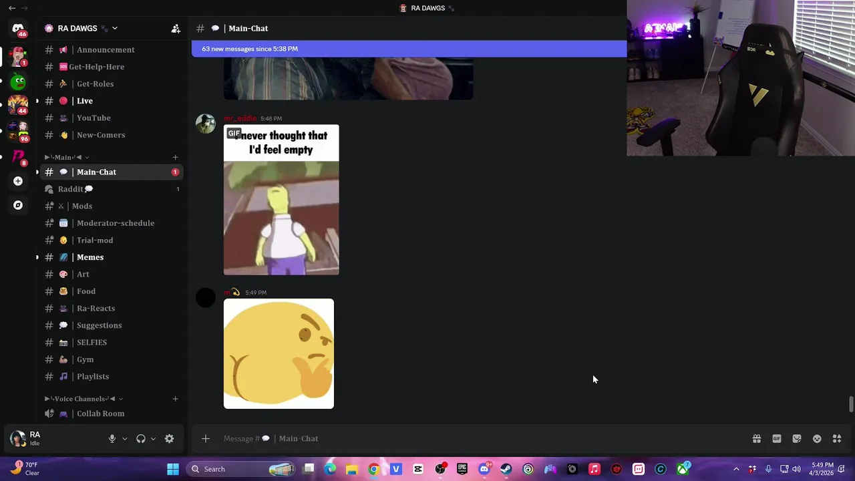Show hidden system tray icons chevron

point(736,469)
